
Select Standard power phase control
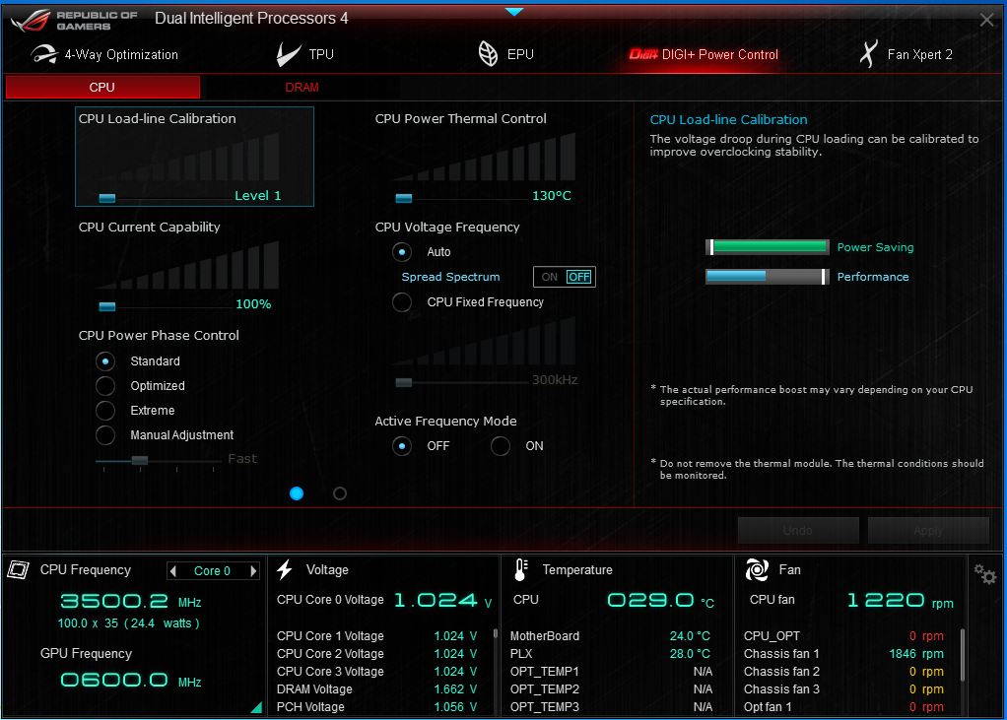coord(105,361)
